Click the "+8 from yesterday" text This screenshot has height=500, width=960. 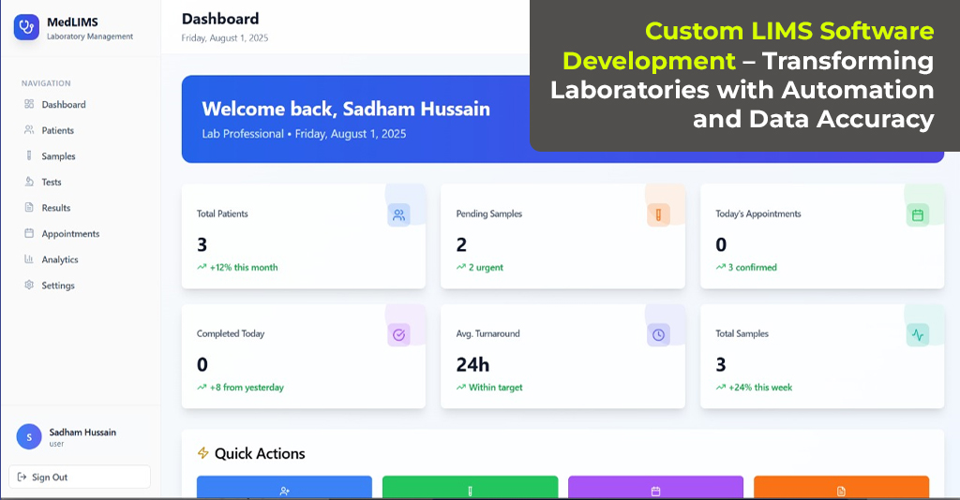click(x=247, y=387)
